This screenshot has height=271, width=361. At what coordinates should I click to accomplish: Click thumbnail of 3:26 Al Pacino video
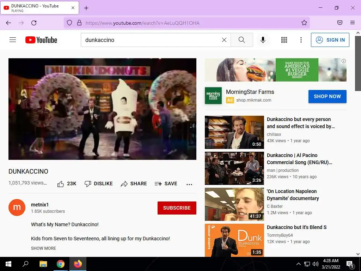234,168
